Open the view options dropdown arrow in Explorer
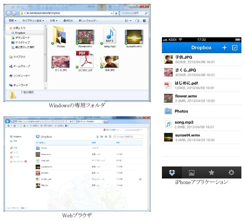The image size is (245, 221). tap(131, 21)
